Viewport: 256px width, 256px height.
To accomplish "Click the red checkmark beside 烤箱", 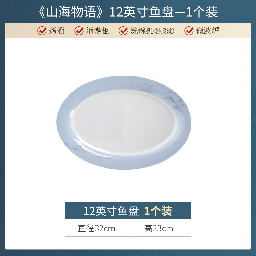I will tap(42, 30).
